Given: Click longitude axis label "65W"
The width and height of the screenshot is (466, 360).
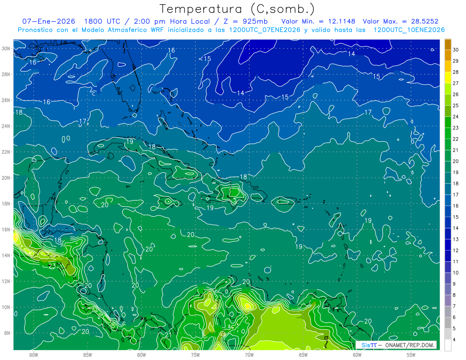Looking at the screenshot, I should coord(303,355).
